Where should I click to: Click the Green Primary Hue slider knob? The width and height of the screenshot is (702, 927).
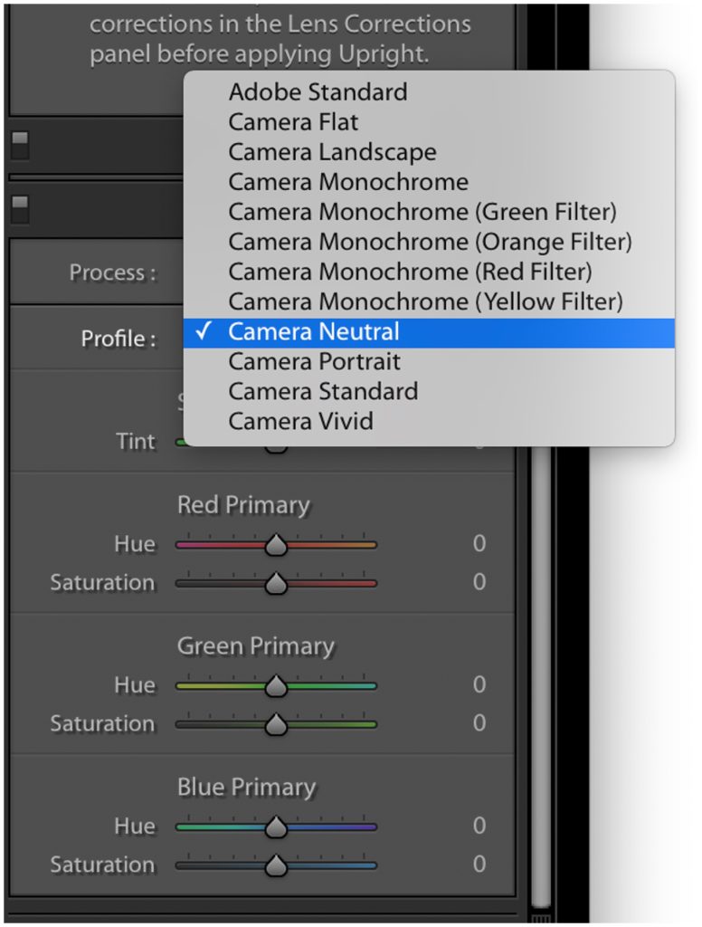(276, 686)
